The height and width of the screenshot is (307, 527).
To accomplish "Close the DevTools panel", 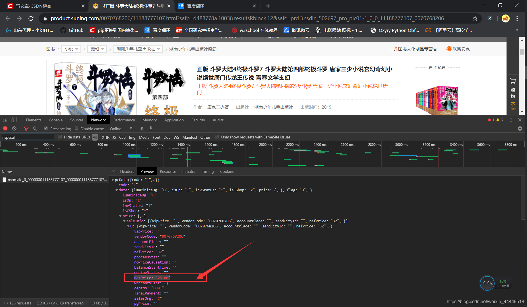I will click(x=520, y=120).
